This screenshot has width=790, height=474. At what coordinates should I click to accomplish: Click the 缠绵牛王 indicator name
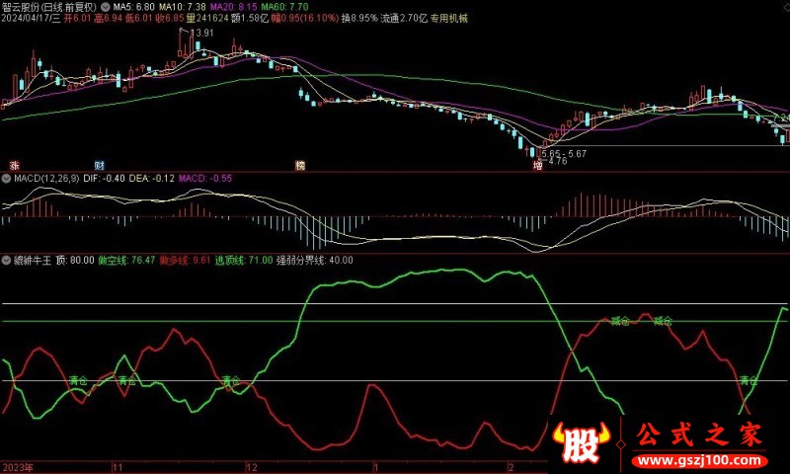click(x=33, y=261)
